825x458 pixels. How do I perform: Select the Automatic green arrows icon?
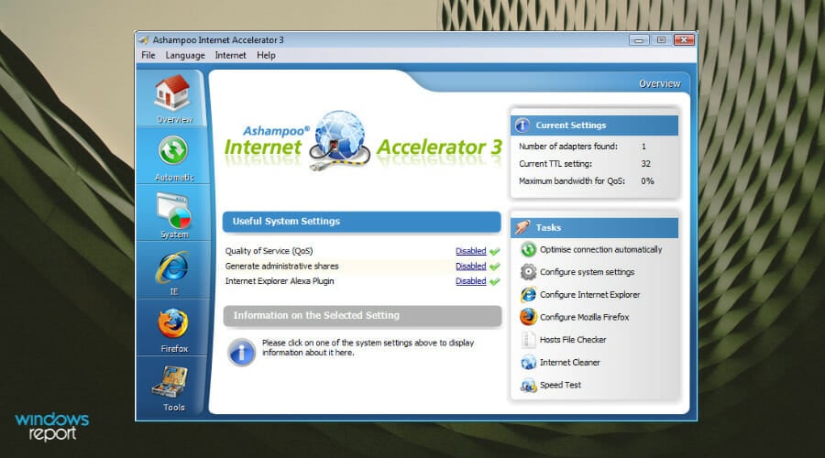[172, 150]
